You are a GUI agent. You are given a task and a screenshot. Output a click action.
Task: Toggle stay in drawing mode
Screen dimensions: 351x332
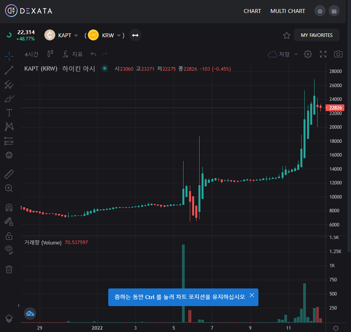coord(9,222)
